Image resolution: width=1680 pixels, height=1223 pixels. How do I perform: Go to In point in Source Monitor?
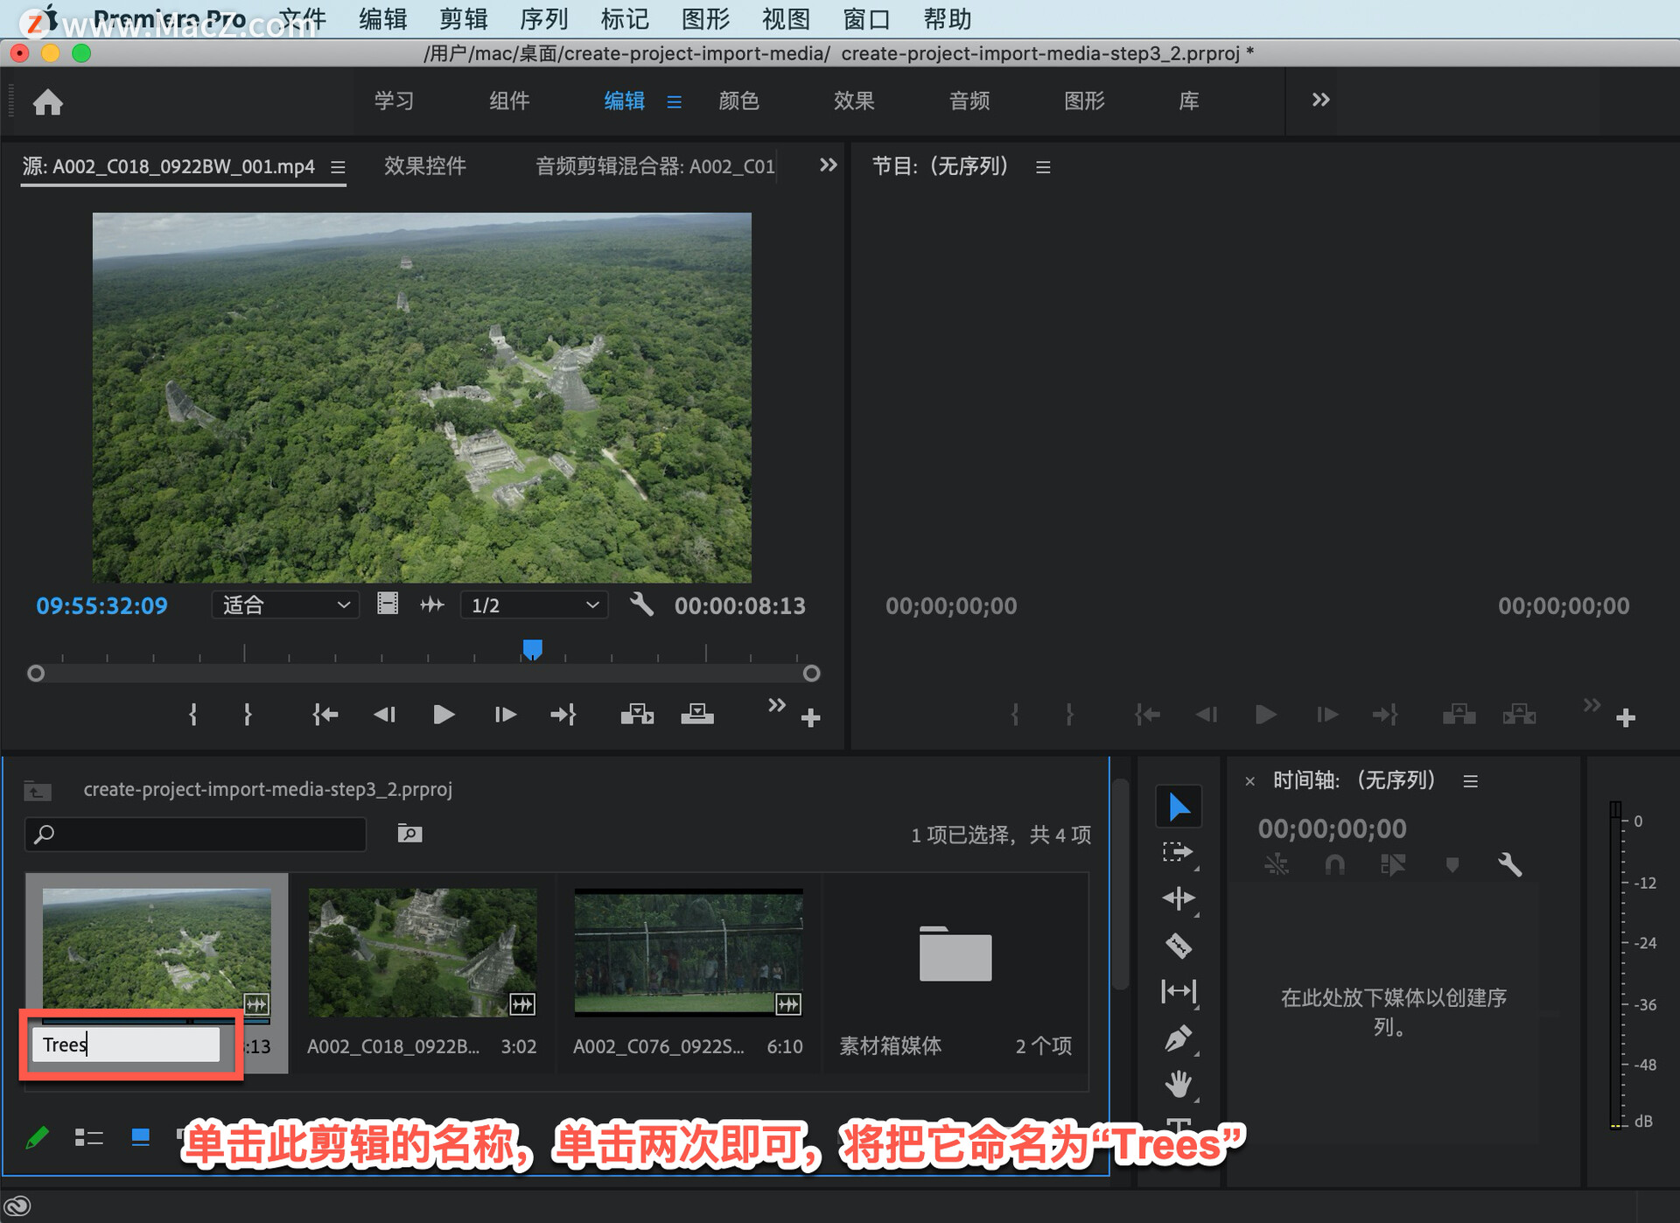[325, 715]
